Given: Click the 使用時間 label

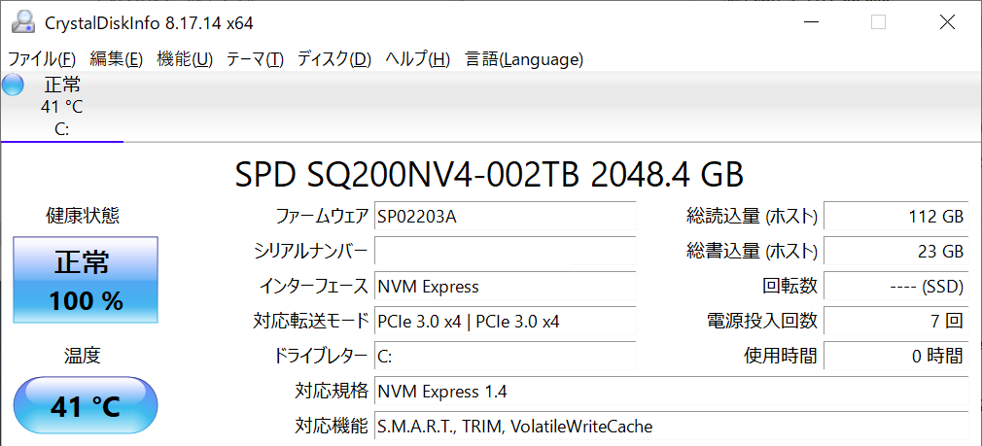Looking at the screenshot, I should (x=781, y=357).
